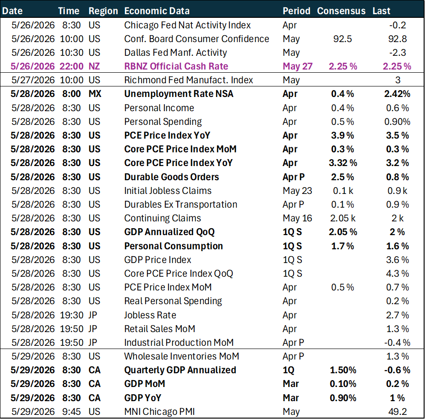Select the Personal Income cell
This screenshot has width=425, height=419.
(159, 108)
